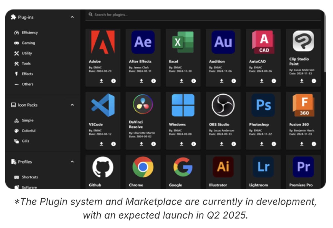Viewport: 333px width, 228px height.
Task: Go to Shortcuts under Profiles
Action: click(30, 177)
